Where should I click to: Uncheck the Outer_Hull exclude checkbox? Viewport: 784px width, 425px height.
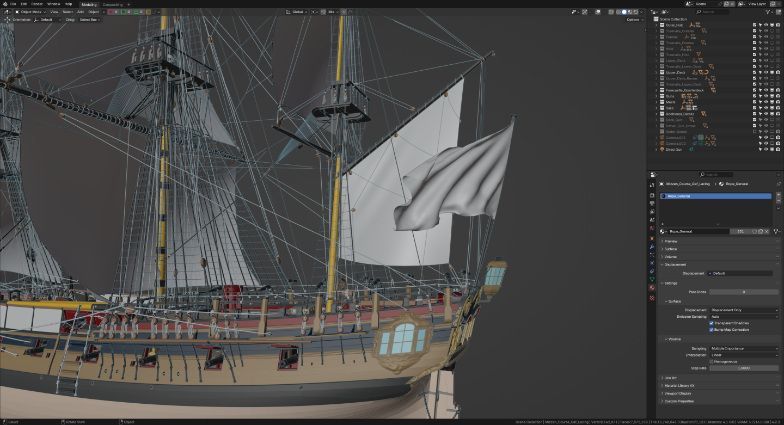coord(755,25)
